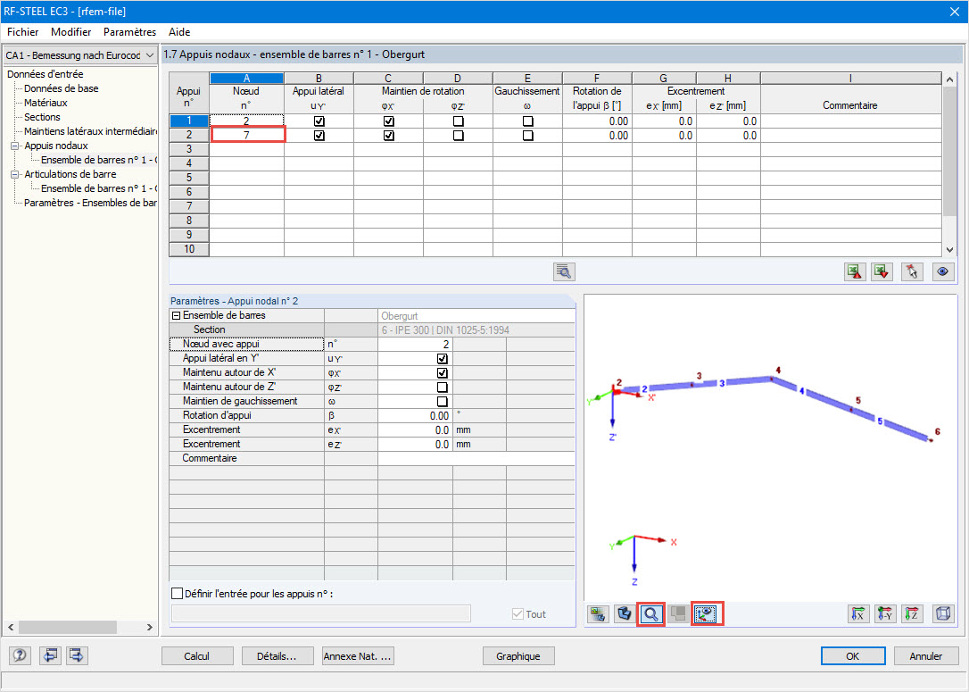Collapse Ensemble de barres parameter group
This screenshot has height=692, width=969.
coord(176,315)
